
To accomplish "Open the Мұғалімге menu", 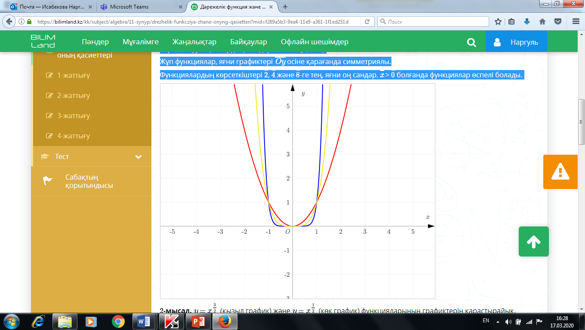I will click(141, 42).
